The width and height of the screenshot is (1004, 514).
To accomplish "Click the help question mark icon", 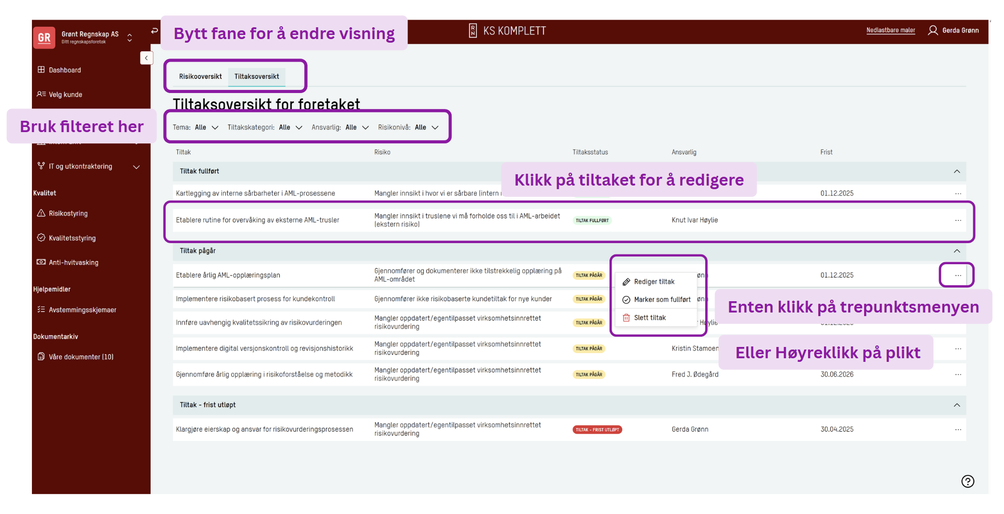I will click(967, 482).
